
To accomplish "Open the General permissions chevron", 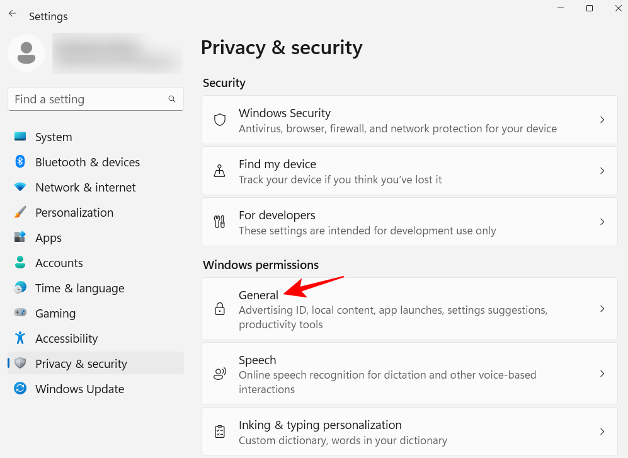I will (602, 309).
